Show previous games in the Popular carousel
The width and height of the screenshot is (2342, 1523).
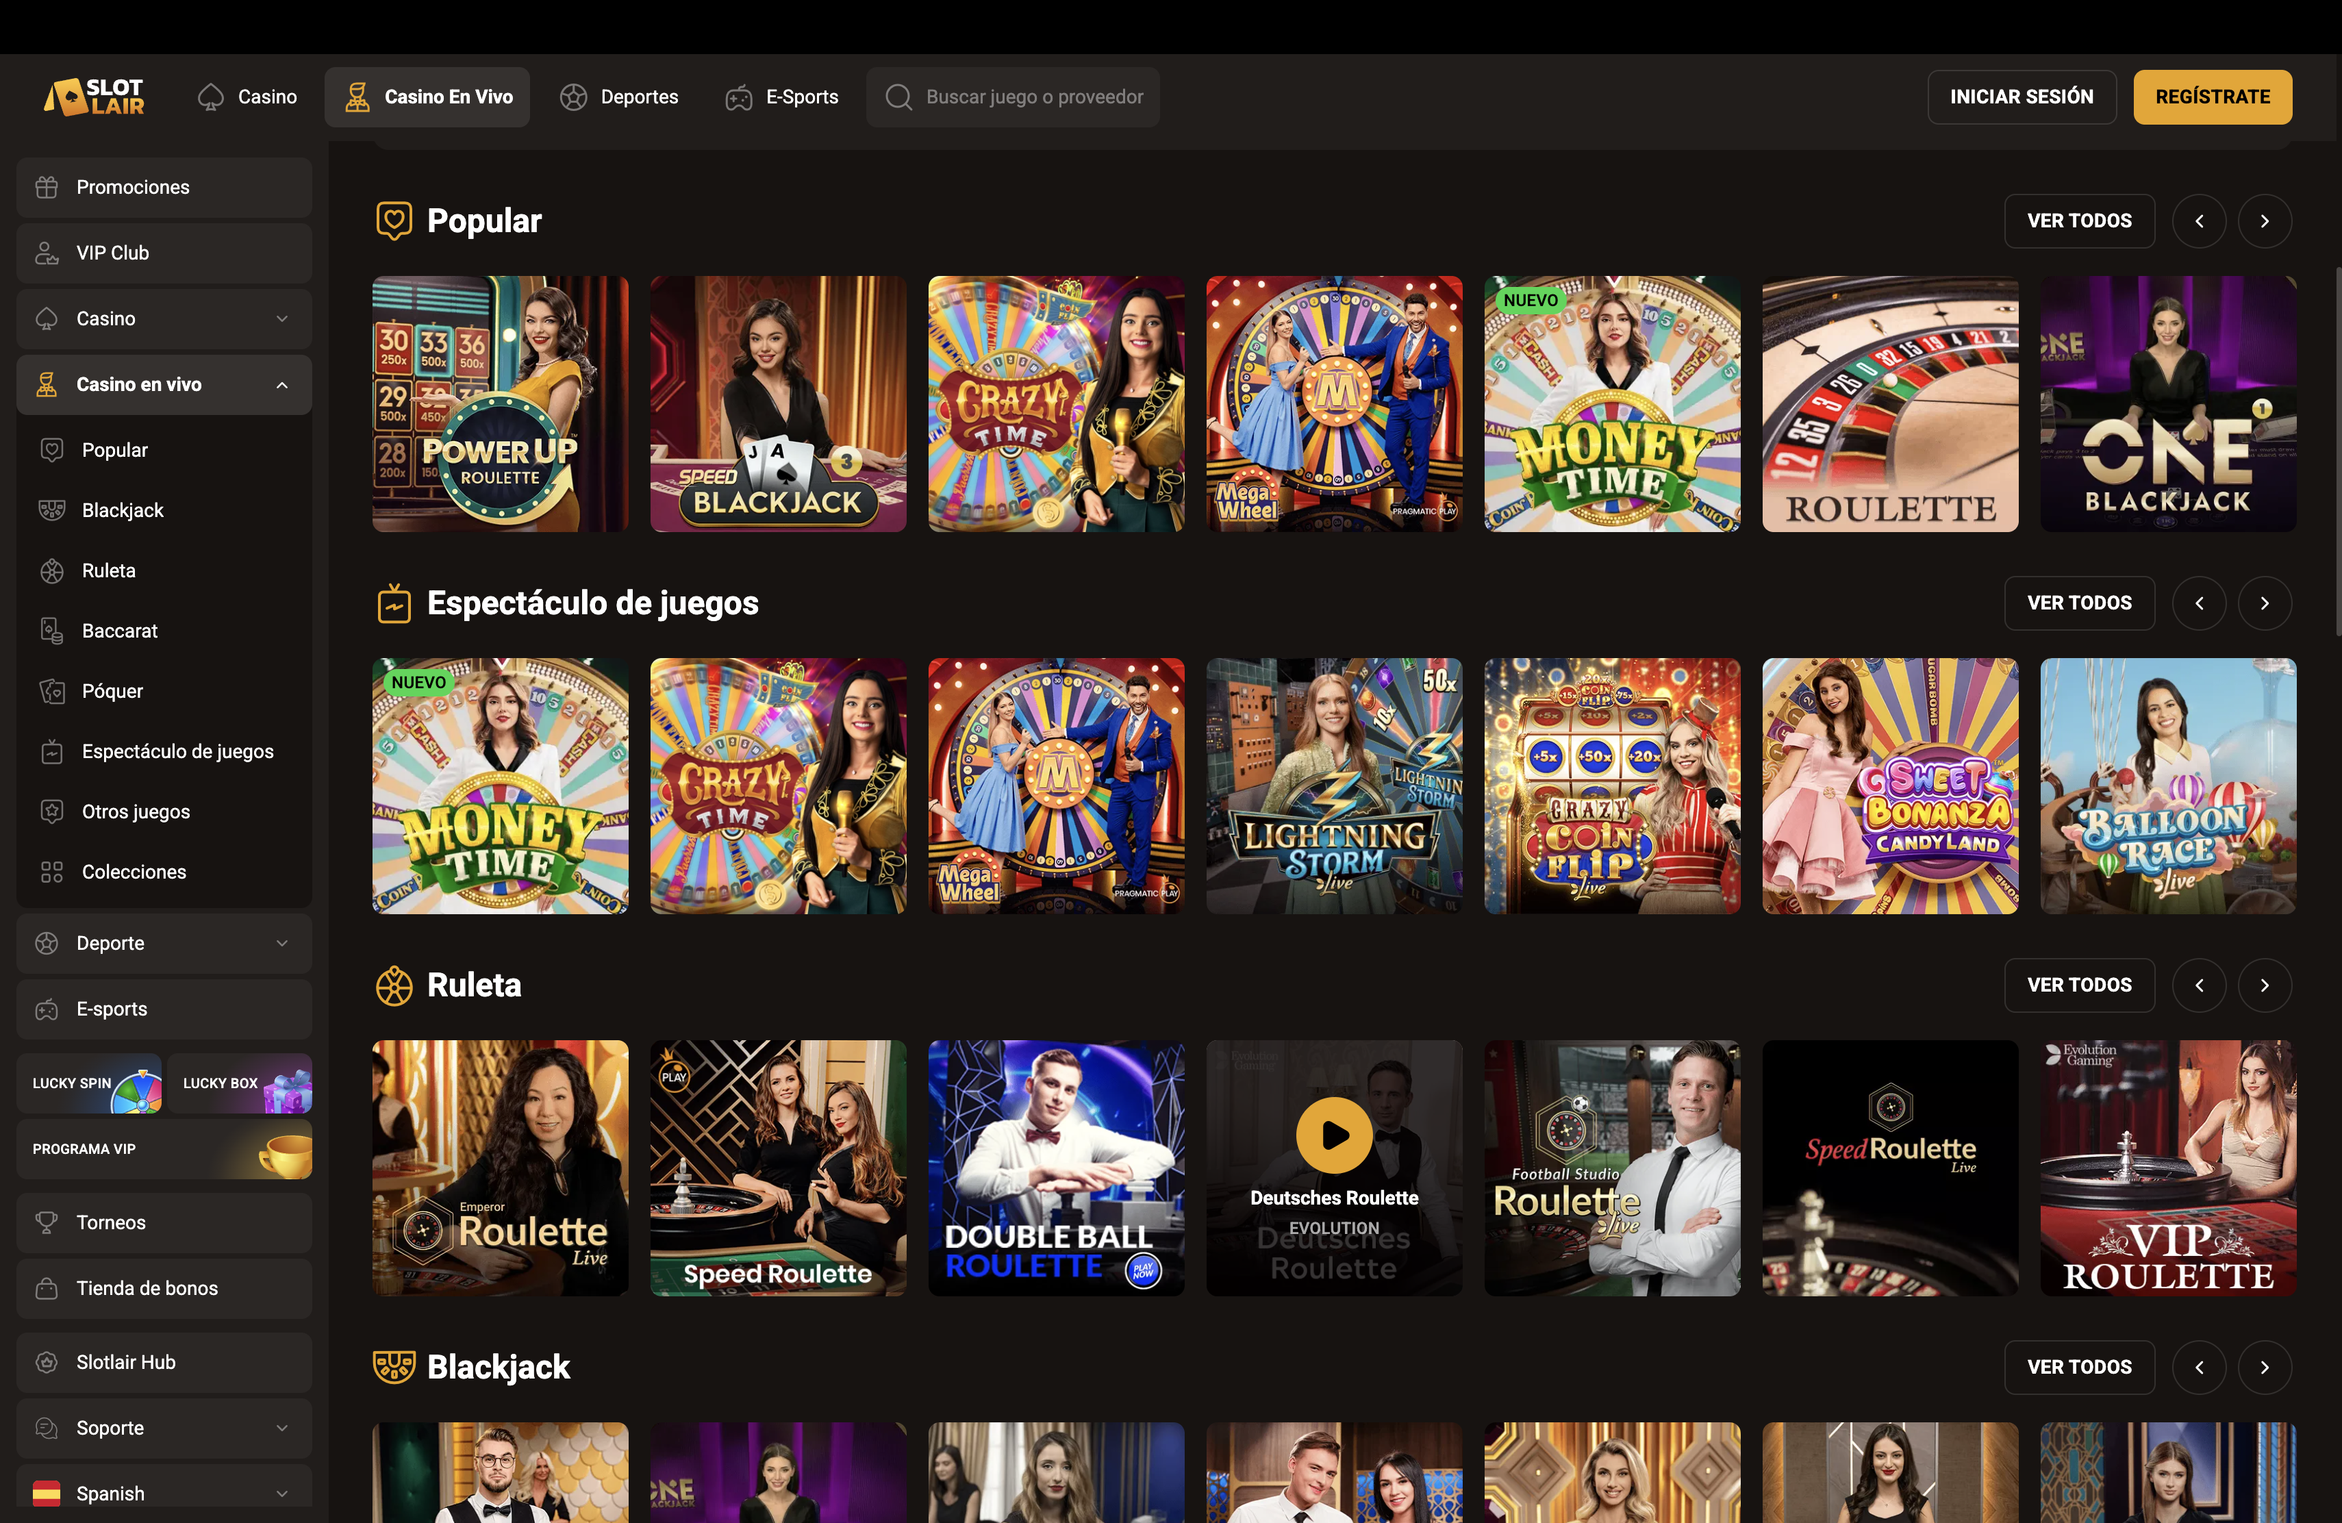pos(2200,221)
